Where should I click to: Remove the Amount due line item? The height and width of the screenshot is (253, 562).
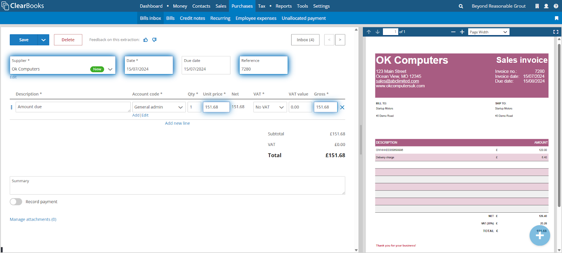pos(342,107)
